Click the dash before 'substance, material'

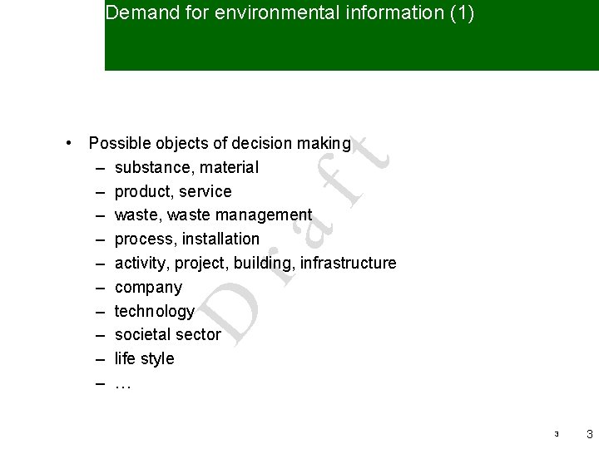[100, 167]
